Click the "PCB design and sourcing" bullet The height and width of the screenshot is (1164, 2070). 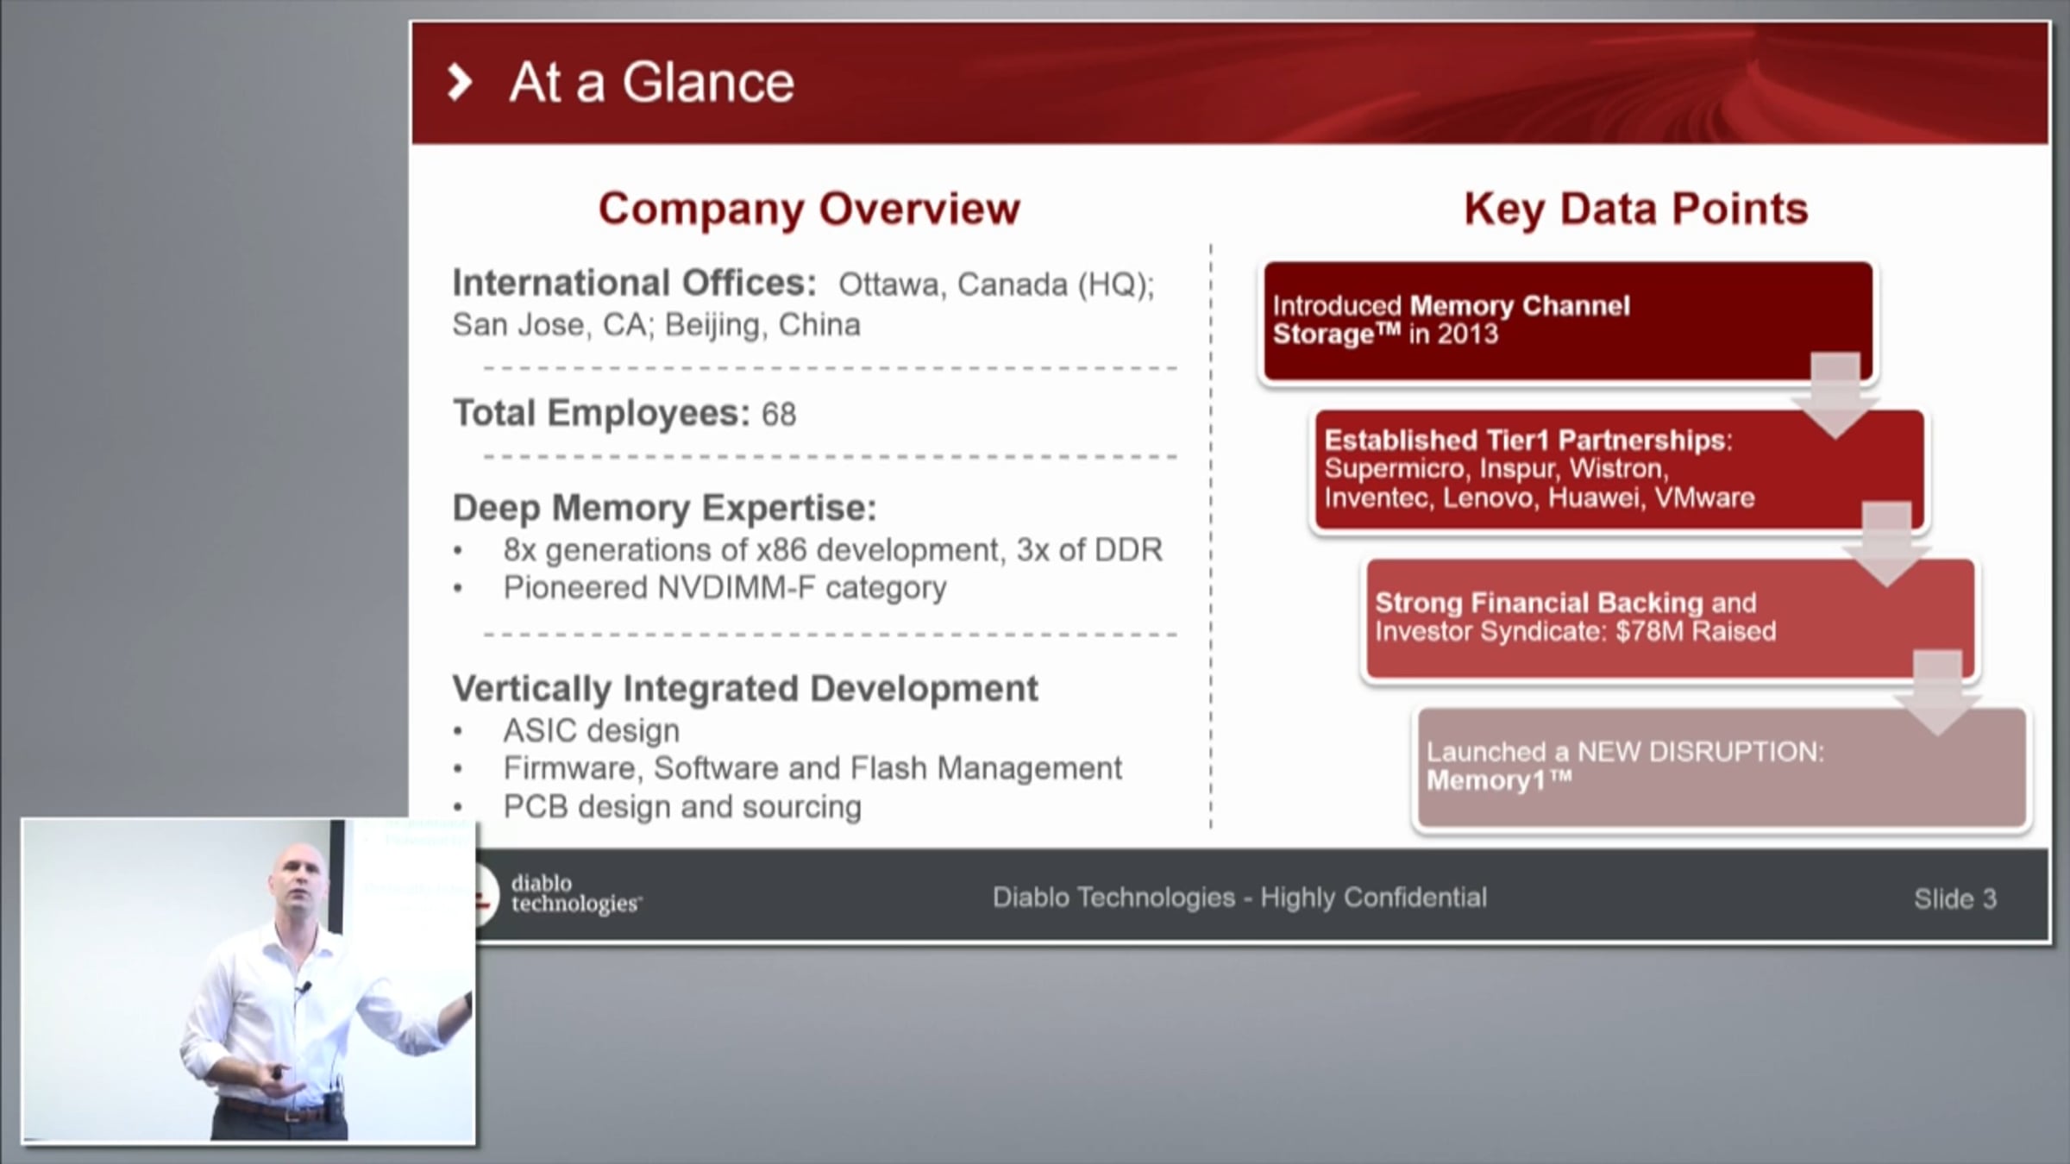[x=682, y=807]
